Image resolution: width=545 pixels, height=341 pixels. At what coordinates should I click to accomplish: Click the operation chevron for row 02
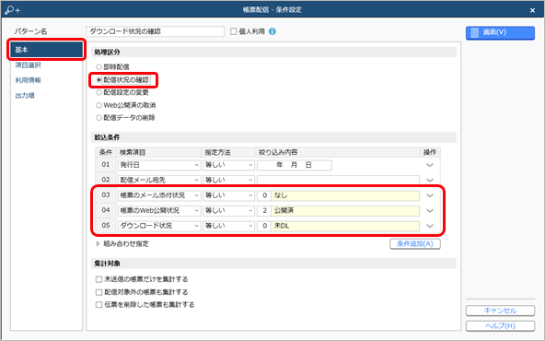coord(430,181)
